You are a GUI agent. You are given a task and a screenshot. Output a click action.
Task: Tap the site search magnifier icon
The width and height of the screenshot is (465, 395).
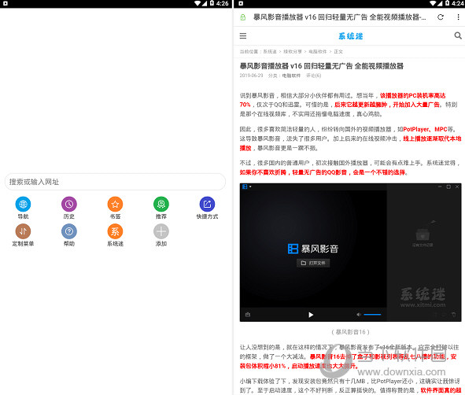(x=458, y=35)
